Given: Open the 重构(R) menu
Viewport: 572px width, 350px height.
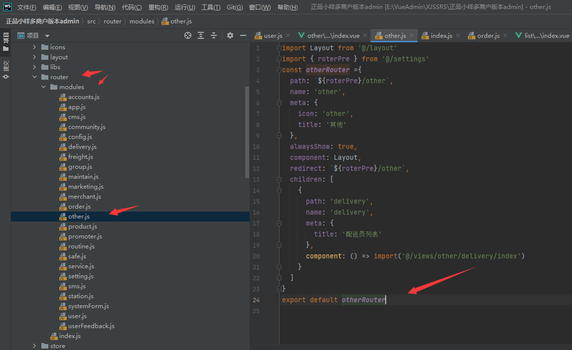Looking at the screenshot, I should coord(158,7).
